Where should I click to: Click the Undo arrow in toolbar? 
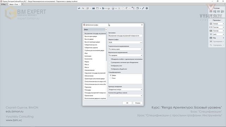[79, 8]
